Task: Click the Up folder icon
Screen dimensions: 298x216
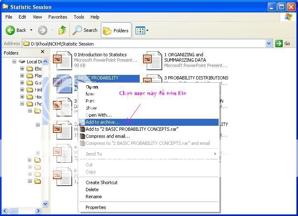Action: 62,30
